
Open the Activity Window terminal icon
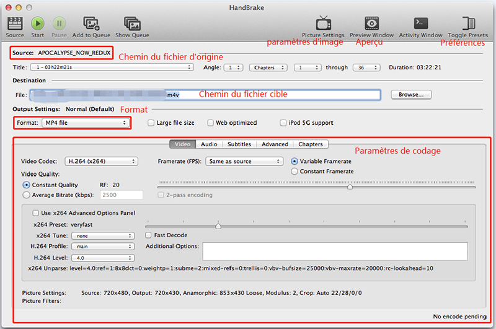421,24
